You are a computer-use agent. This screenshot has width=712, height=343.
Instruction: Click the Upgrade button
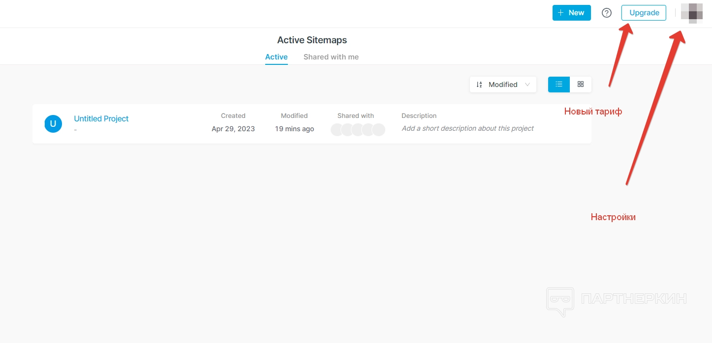(644, 13)
